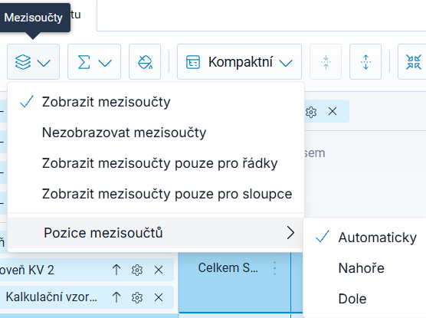Image resolution: width=426 pixels, height=318 pixels.
Task: Click the Kalkulační vzor... field label
Action: click(x=51, y=297)
